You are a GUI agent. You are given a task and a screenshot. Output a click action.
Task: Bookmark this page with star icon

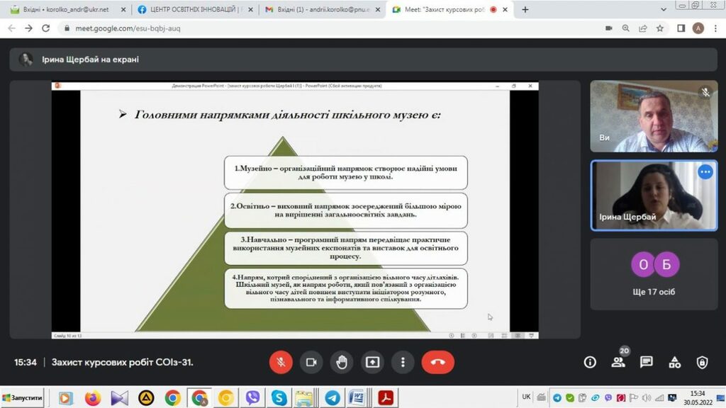click(x=660, y=28)
